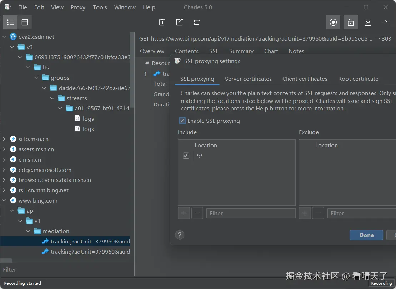Image resolution: width=396 pixels, height=289 pixels.
Task: Click the api folder icon
Action: pos(21,211)
